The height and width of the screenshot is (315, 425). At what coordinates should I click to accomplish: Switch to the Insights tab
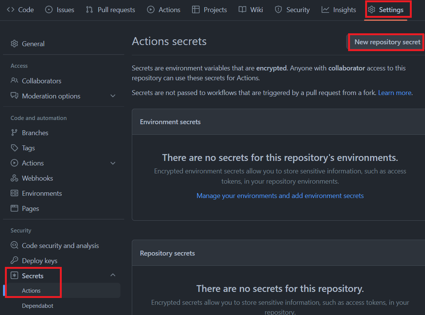click(x=339, y=10)
